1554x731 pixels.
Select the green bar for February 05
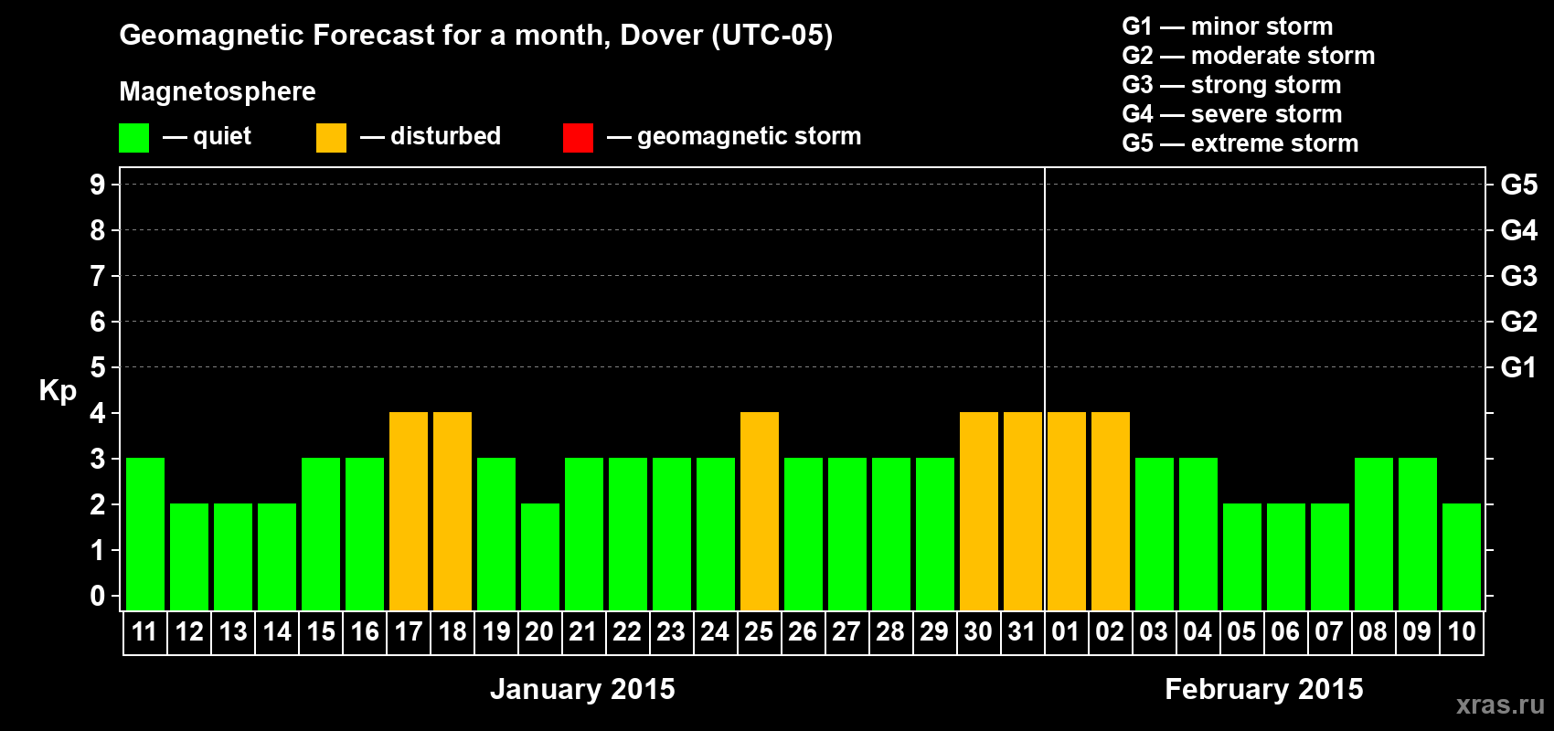point(1242,556)
